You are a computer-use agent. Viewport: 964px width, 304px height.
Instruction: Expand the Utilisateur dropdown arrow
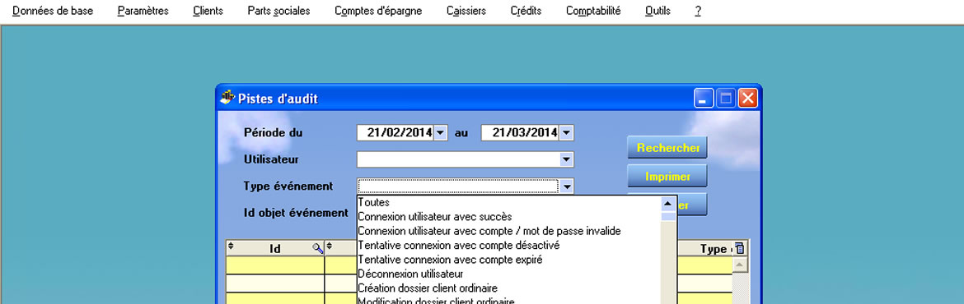pos(566,159)
